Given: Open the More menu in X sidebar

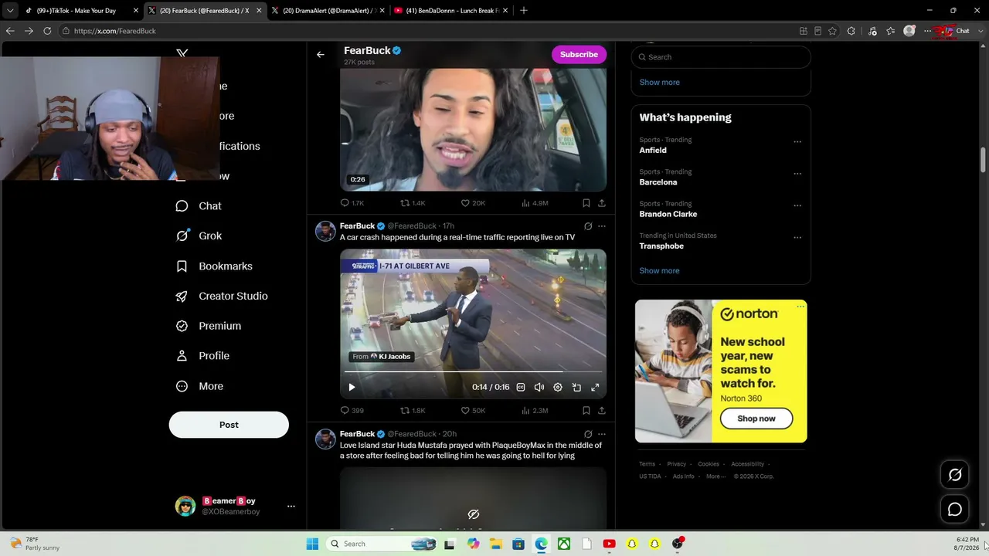Looking at the screenshot, I should click(200, 386).
